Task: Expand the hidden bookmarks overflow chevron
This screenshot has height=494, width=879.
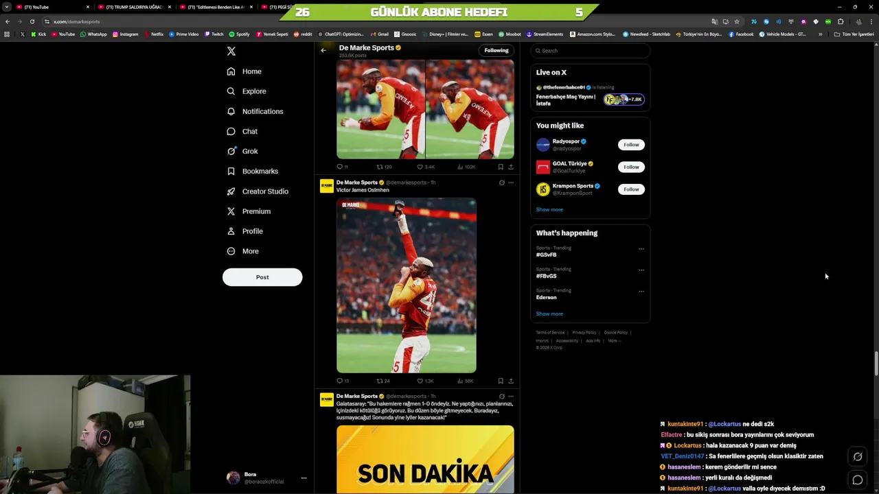Action: [820, 34]
